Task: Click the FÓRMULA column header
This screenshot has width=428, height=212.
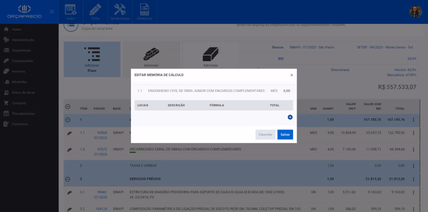Action: (x=217, y=105)
